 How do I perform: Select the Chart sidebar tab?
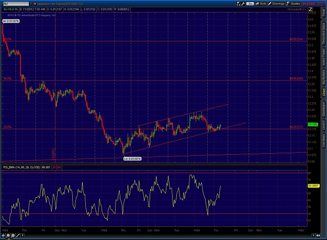[324, 93]
